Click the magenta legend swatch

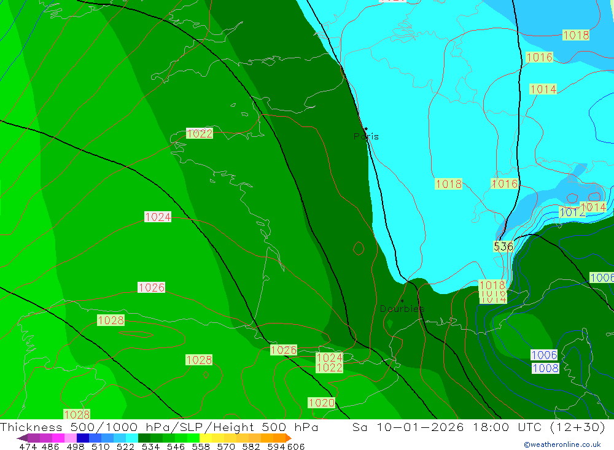point(58,438)
